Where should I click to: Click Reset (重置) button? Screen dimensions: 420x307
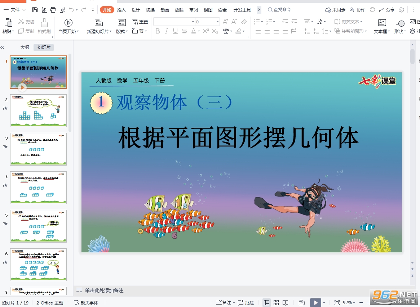140,22
